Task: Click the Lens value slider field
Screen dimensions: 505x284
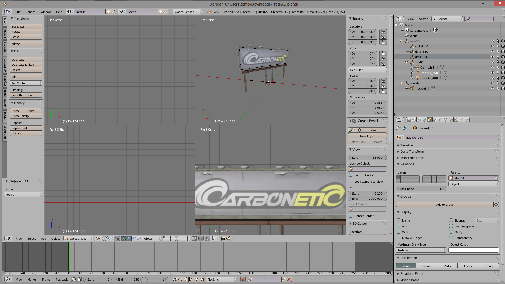Action: click(x=367, y=157)
